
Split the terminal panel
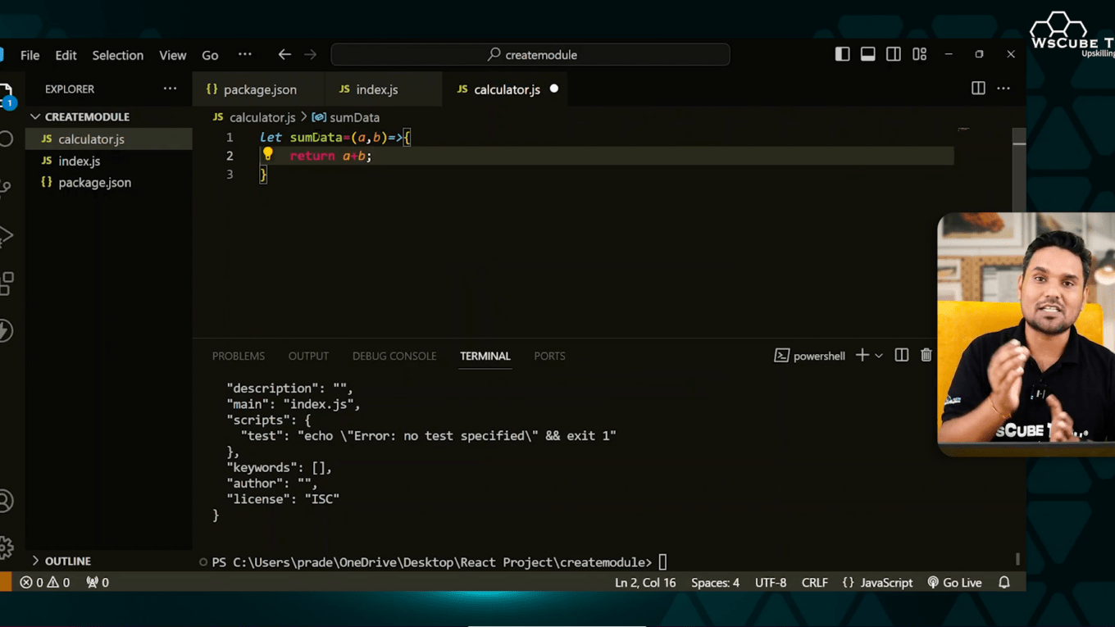click(902, 356)
